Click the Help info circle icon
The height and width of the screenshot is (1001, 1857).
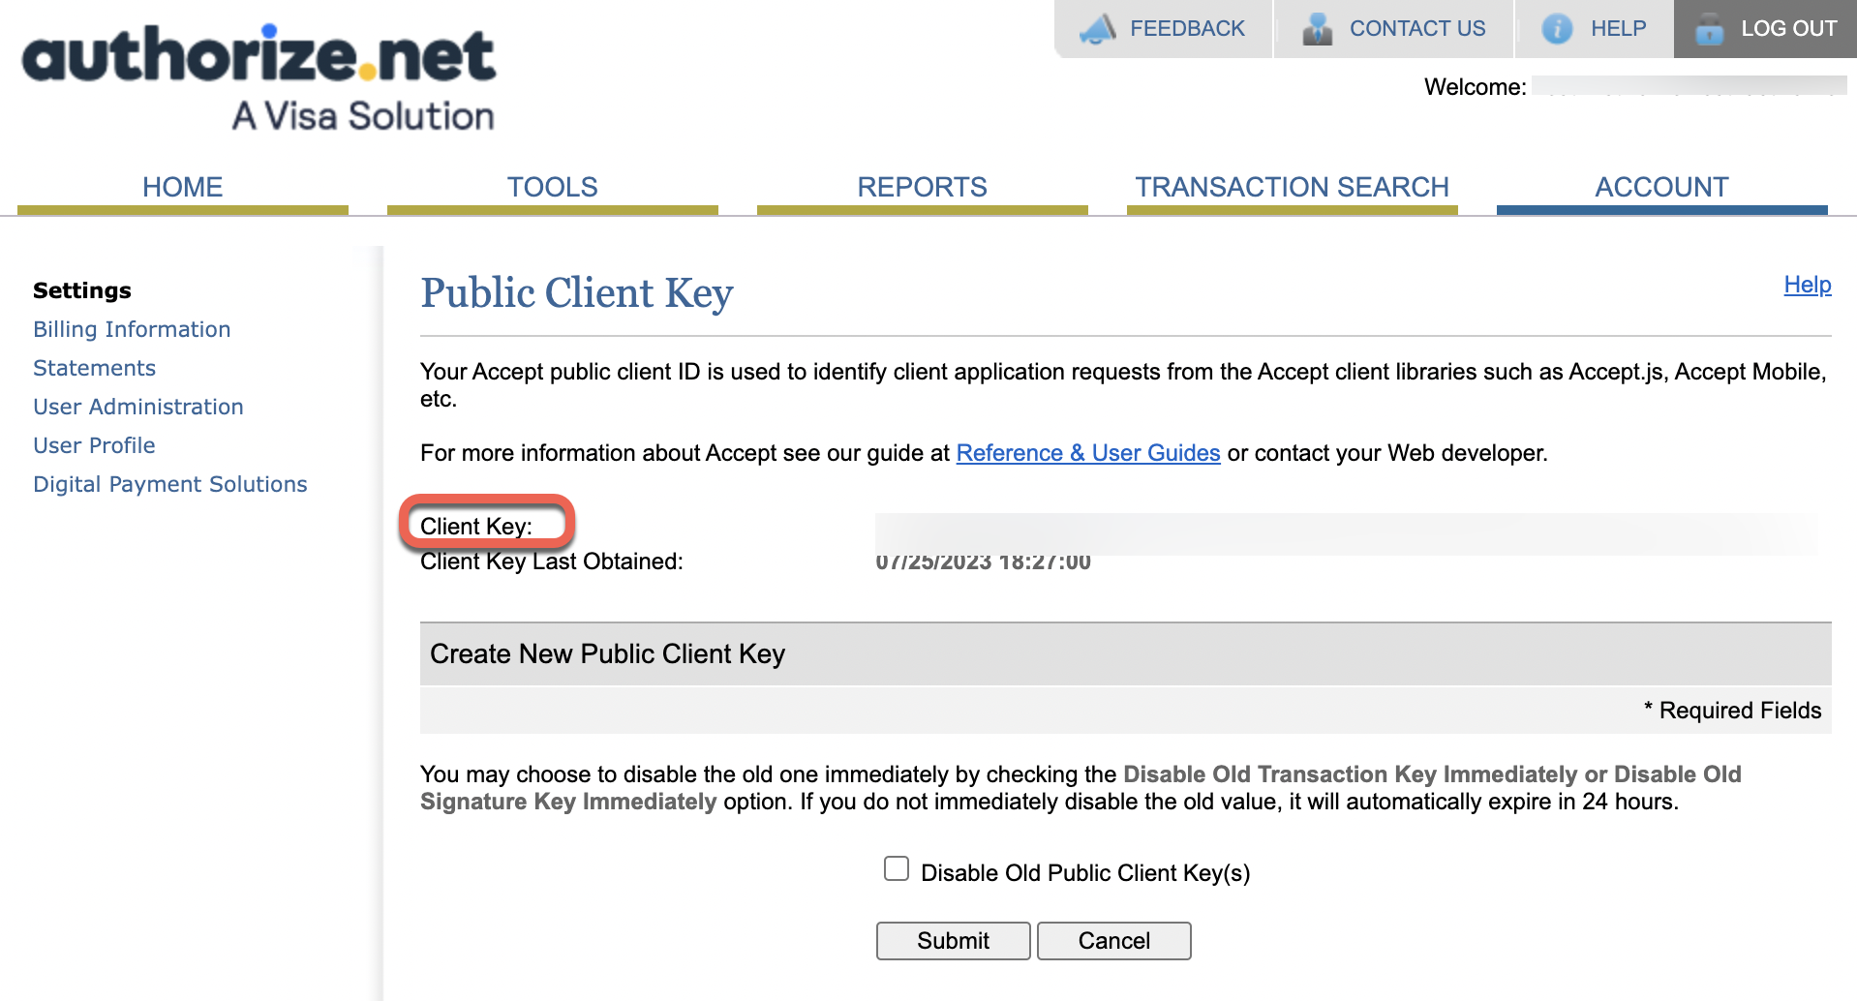[x=1557, y=28]
